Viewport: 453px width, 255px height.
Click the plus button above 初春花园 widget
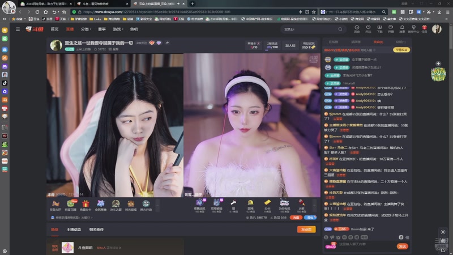pyautogui.click(x=438, y=63)
